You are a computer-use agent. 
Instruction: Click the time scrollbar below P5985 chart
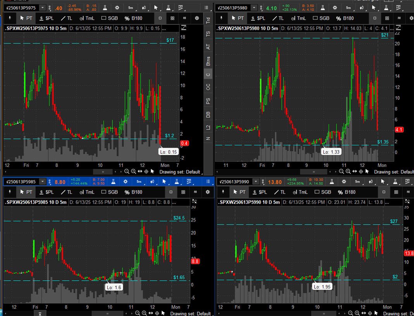108,314
